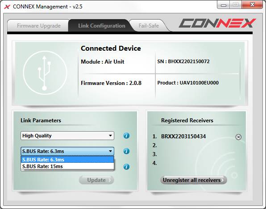Click the red X app icon in title bar
Image resolution: width=266 pixels, height=209 pixels.
tap(7, 7)
